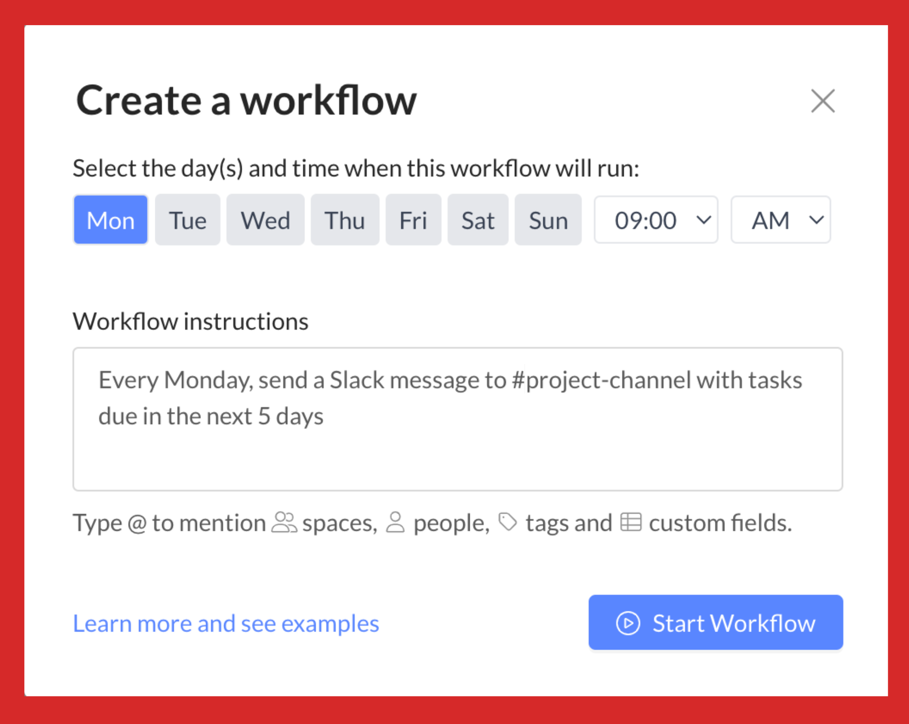
Task: Toggle Thursday on
Action: [344, 219]
